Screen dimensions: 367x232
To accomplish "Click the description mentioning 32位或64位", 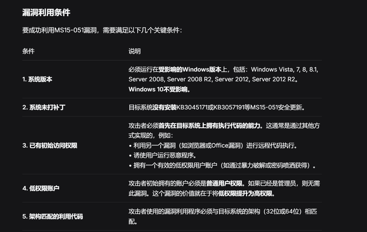I will coord(223,216).
